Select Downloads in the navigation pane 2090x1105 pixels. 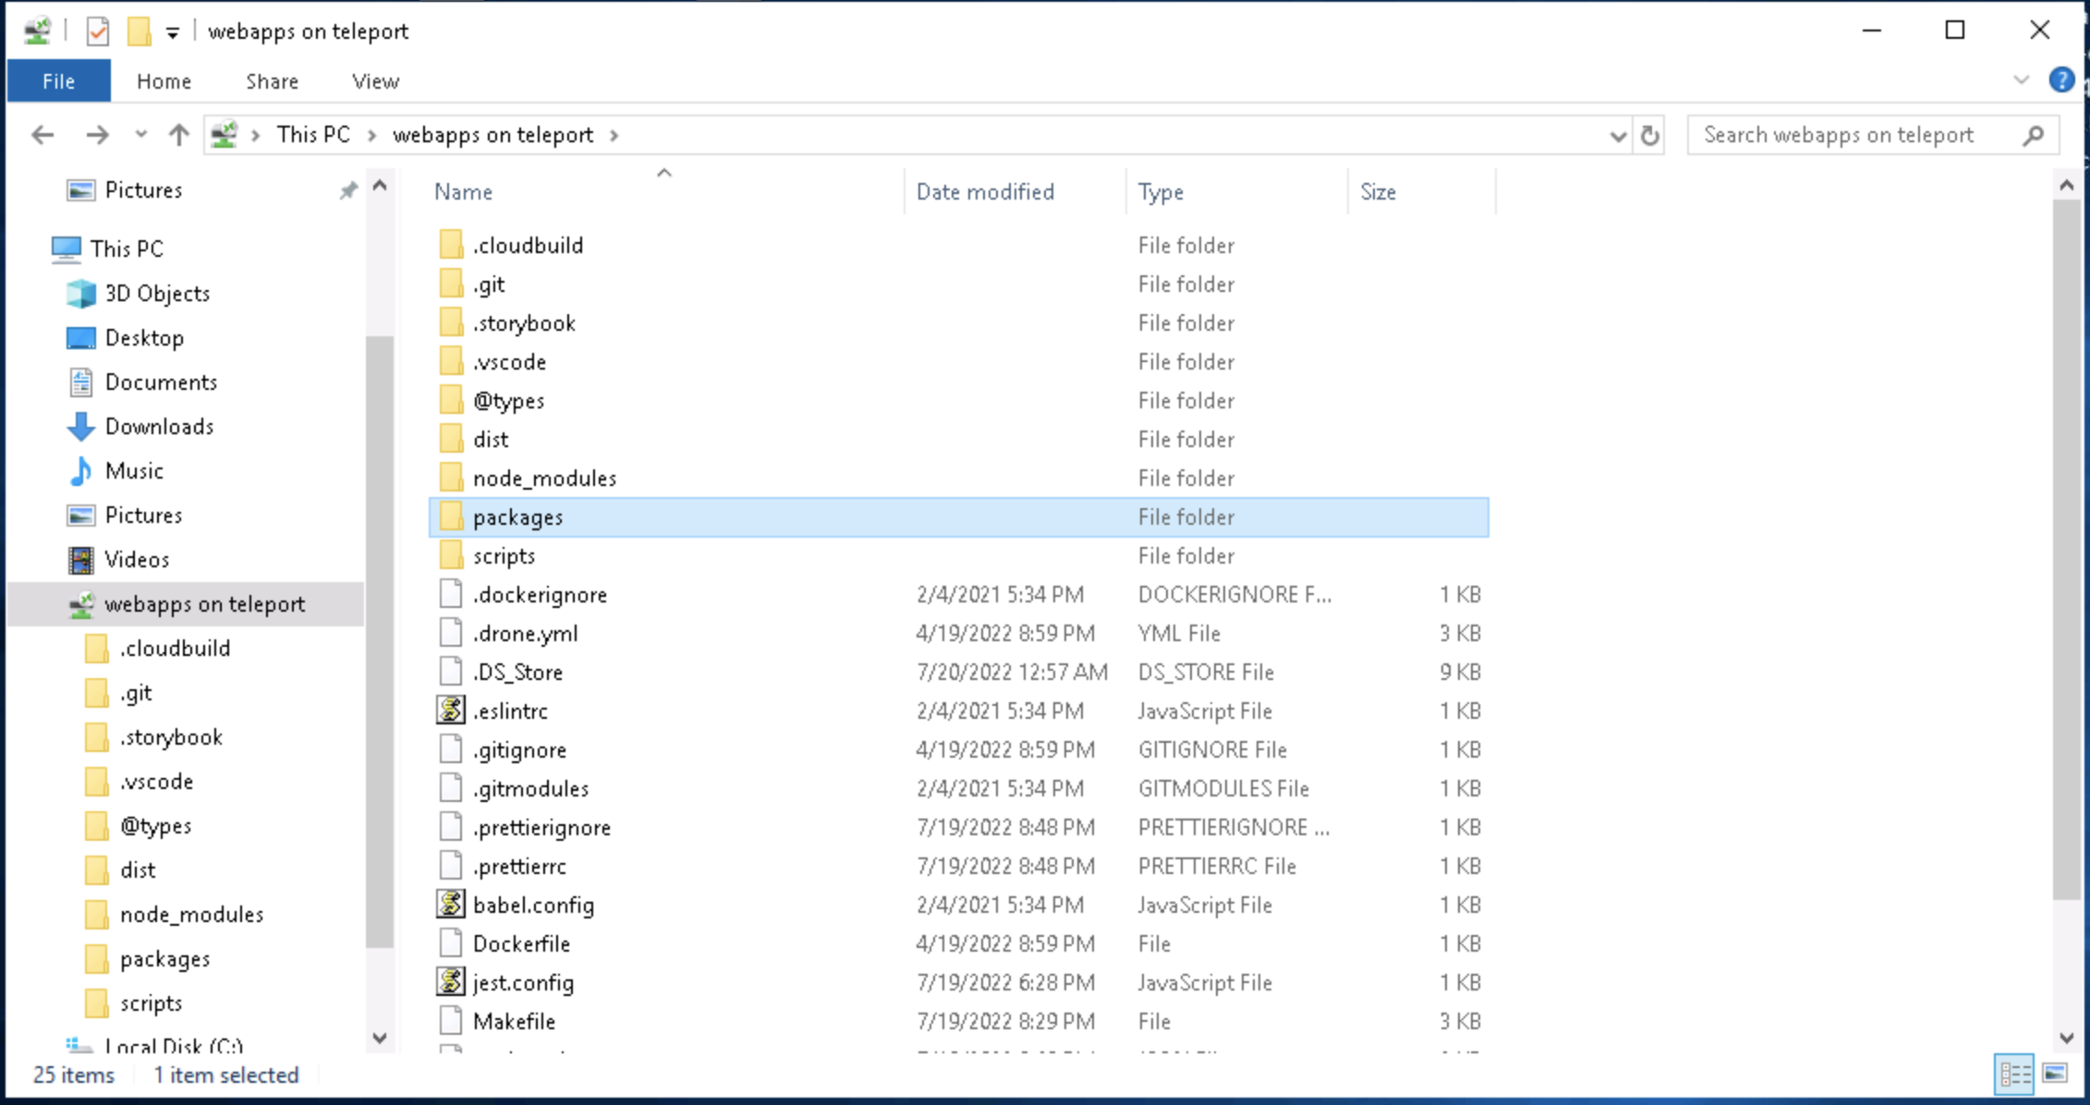159,426
